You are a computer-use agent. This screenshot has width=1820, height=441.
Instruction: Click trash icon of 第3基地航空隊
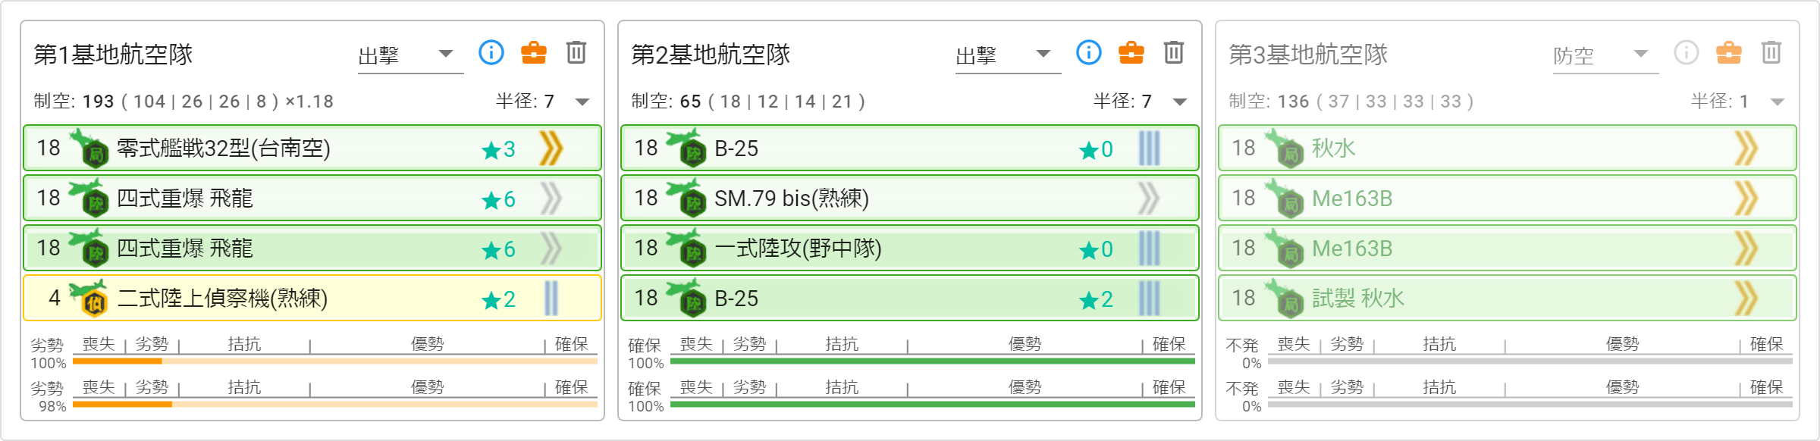tap(1771, 52)
